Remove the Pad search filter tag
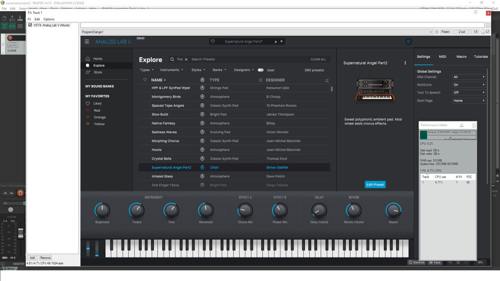The image size is (500, 281). 186,59
